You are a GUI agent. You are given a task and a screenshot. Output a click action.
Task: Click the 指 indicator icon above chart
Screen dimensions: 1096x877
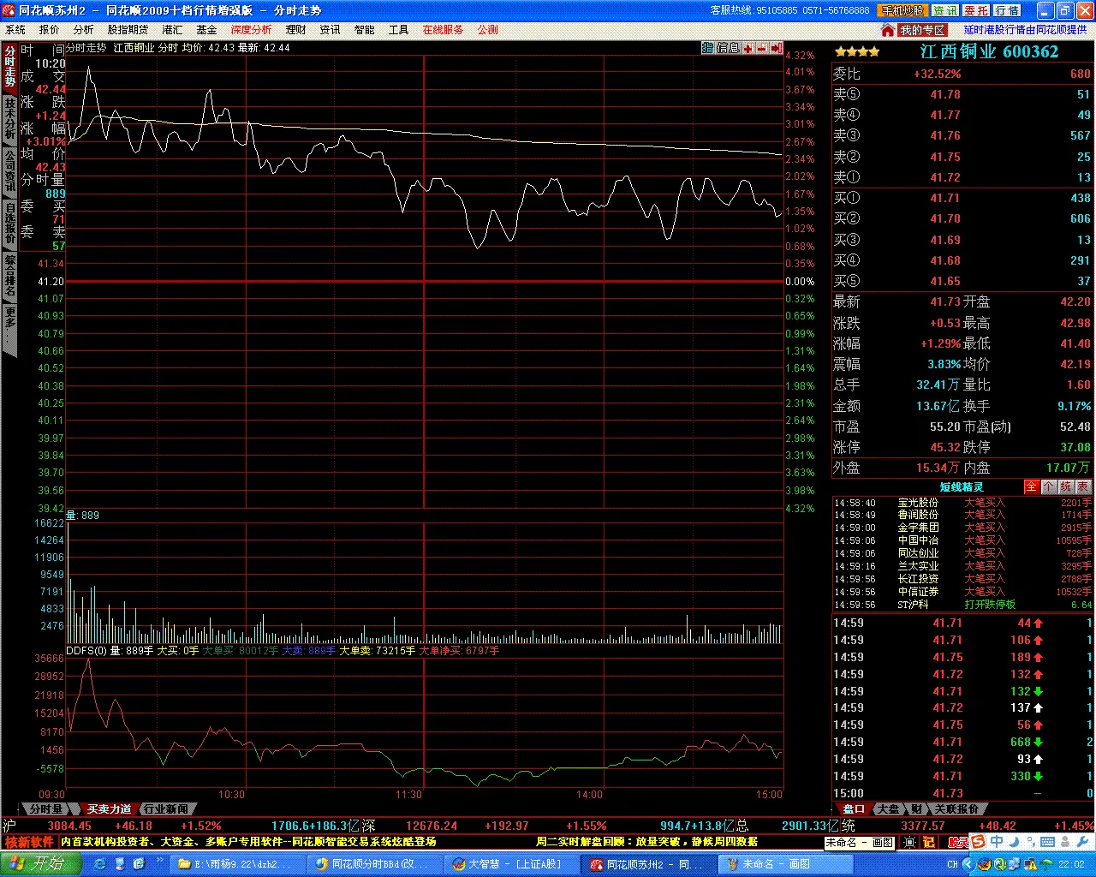click(706, 48)
